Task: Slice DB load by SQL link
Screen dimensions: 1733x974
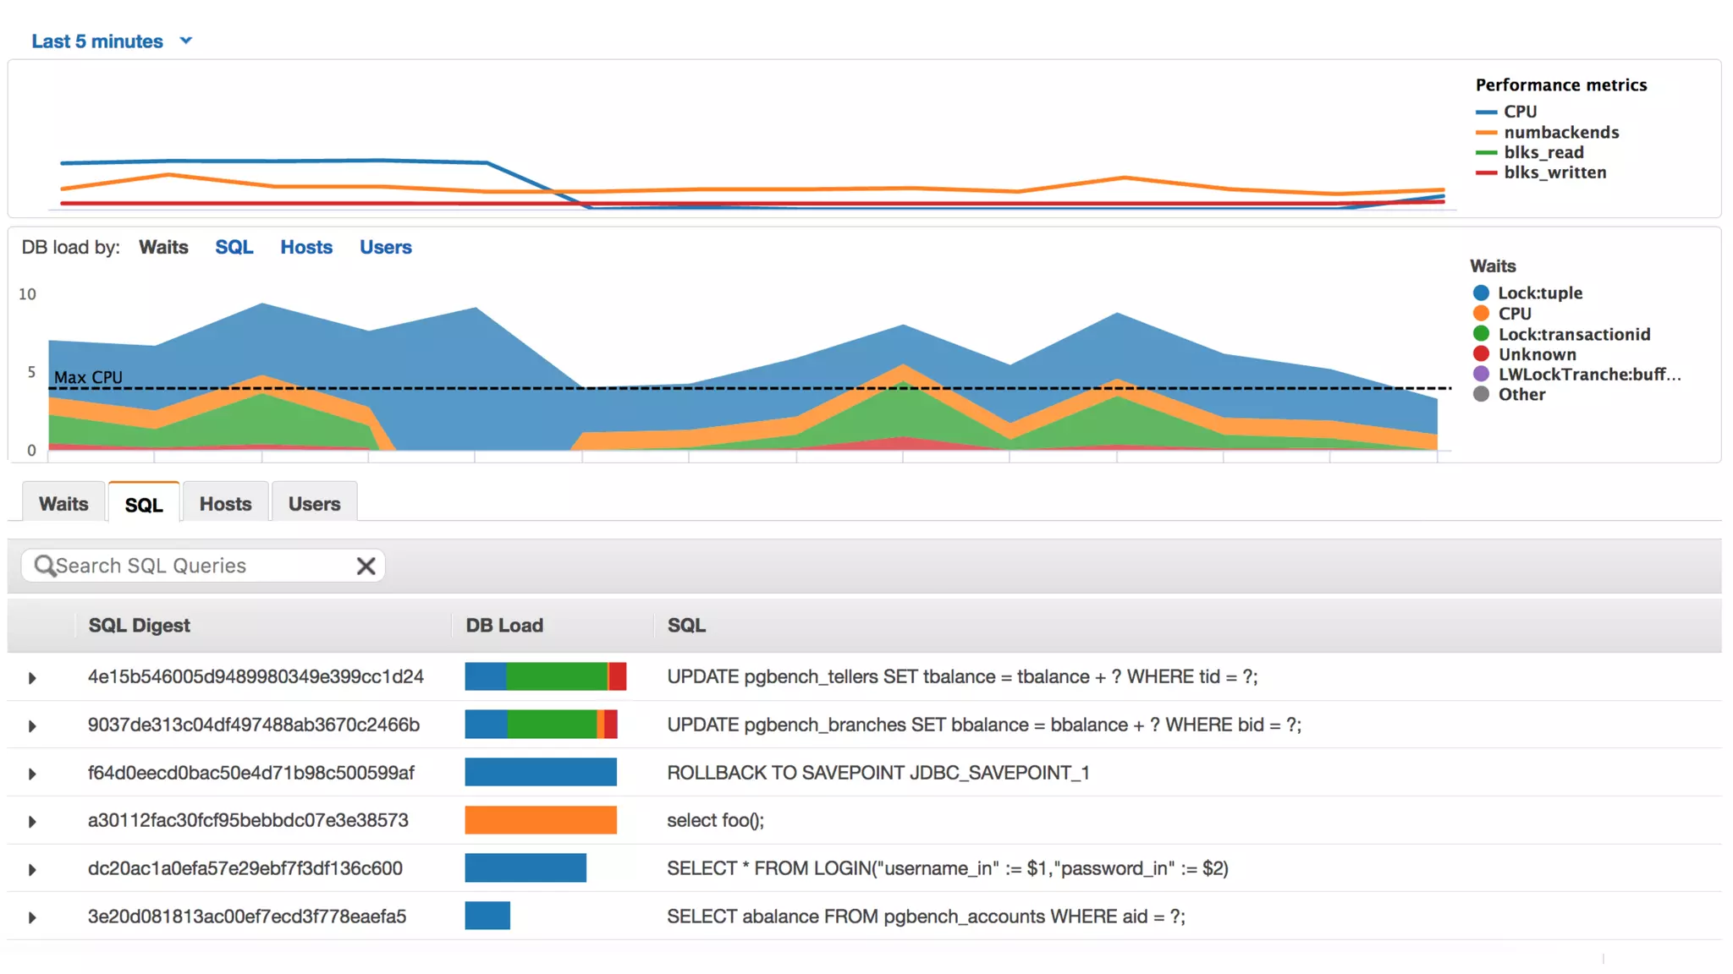Action: click(x=234, y=247)
